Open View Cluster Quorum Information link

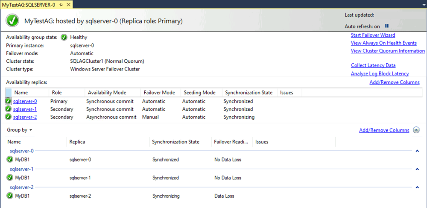coord(388,51)
